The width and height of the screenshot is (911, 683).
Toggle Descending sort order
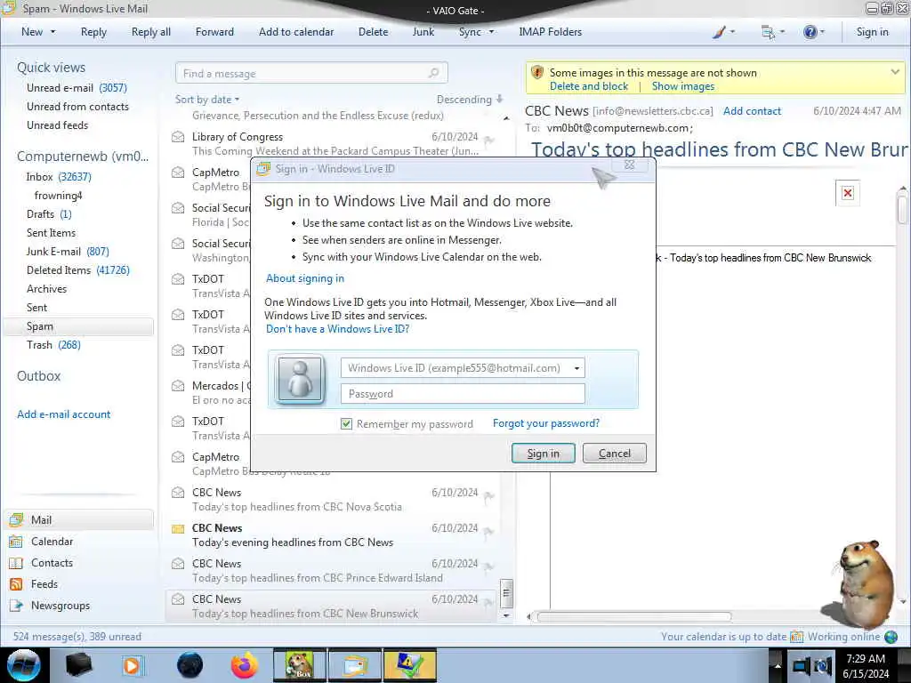[470, 100]
